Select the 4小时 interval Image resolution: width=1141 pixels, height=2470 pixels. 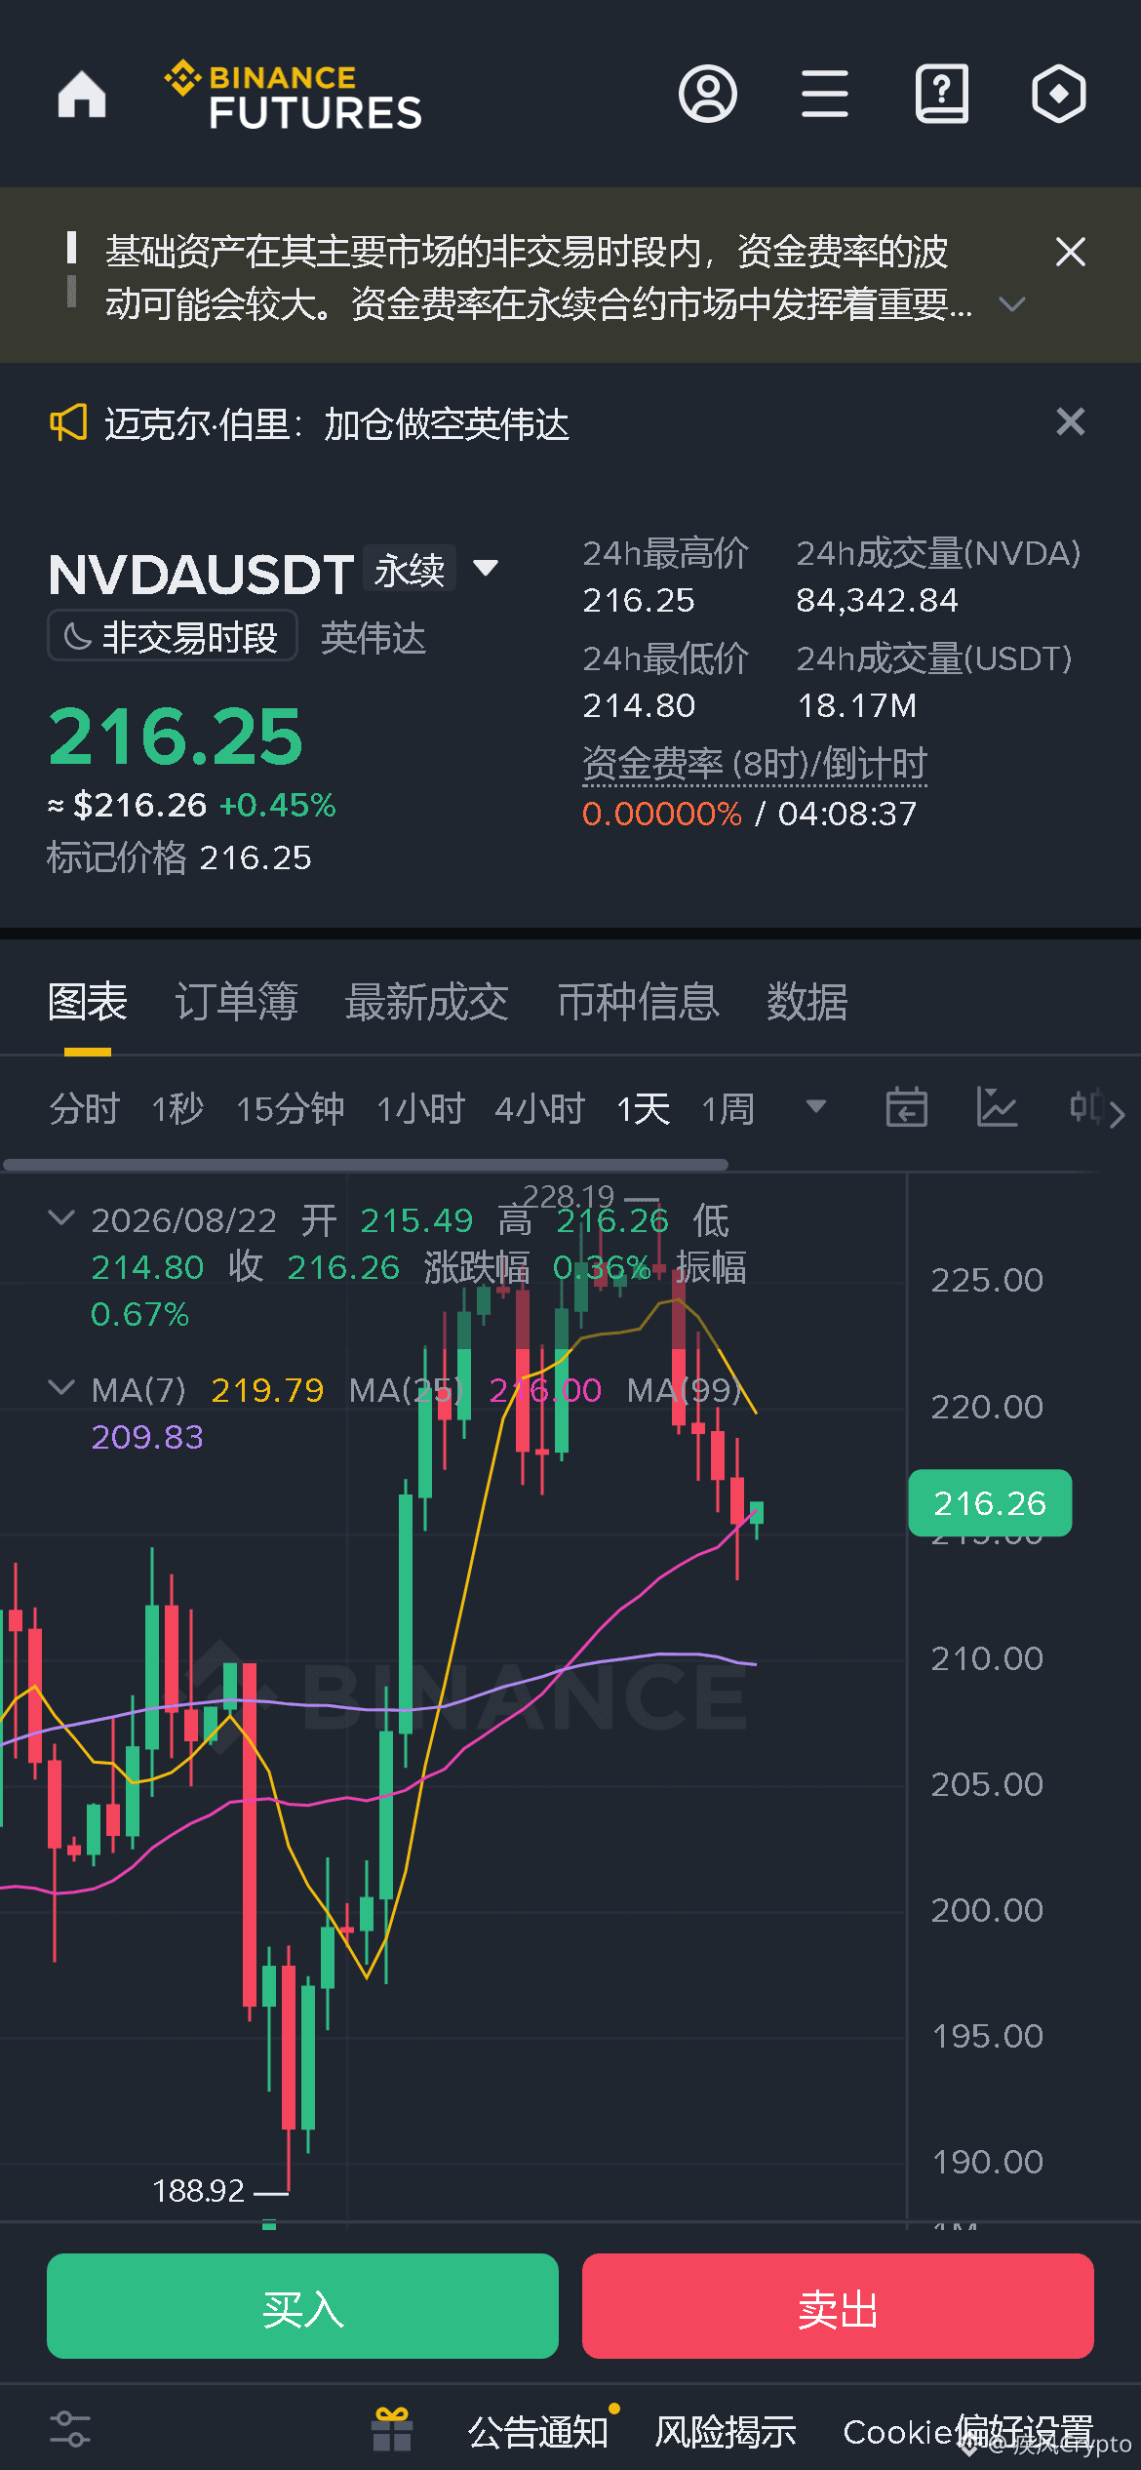click(539, 1109)
